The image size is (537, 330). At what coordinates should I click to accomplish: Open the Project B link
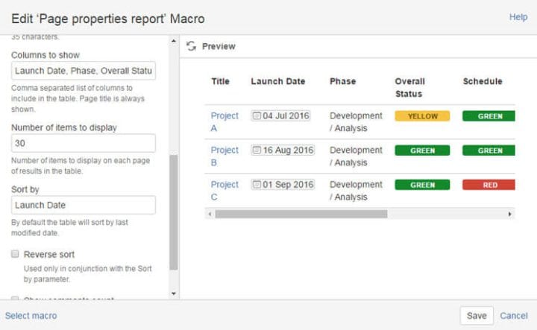point(224,156)
